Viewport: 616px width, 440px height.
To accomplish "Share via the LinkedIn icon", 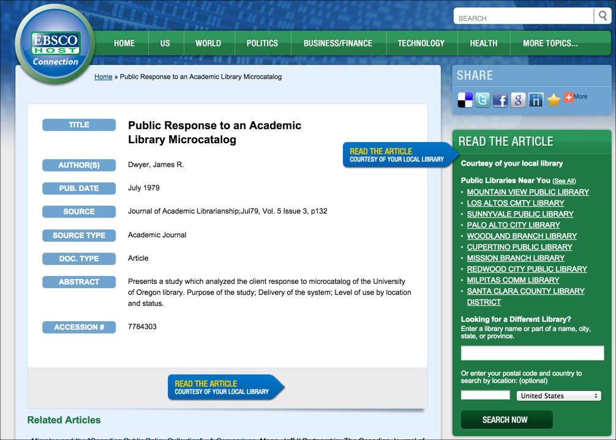I will [x=535, y=100].
